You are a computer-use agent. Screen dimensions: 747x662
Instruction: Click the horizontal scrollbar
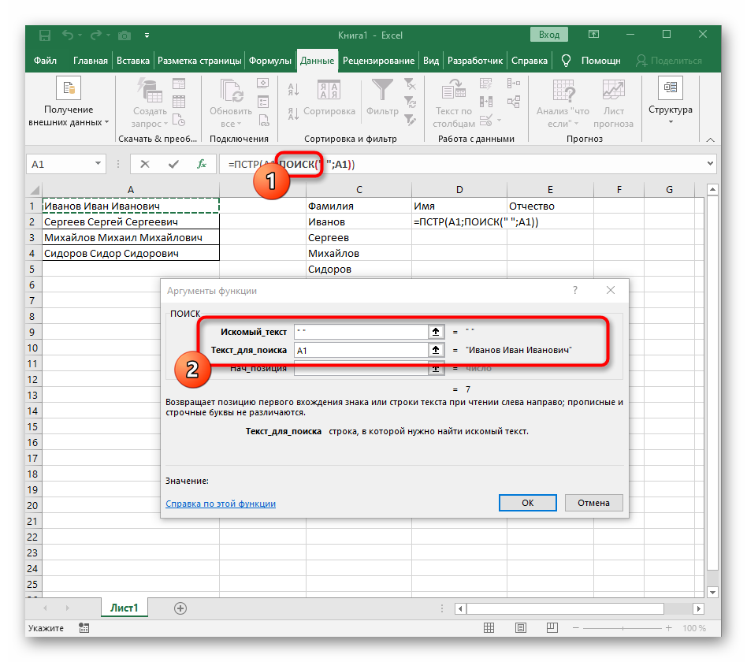[x=565, y=608]
